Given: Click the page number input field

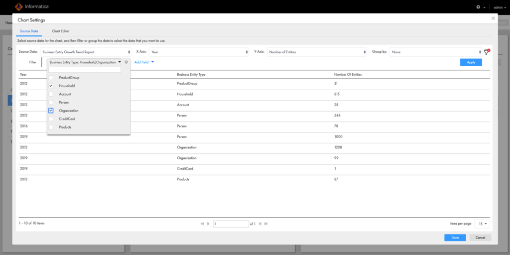Looking at the screenshot, I should (231, 224).
